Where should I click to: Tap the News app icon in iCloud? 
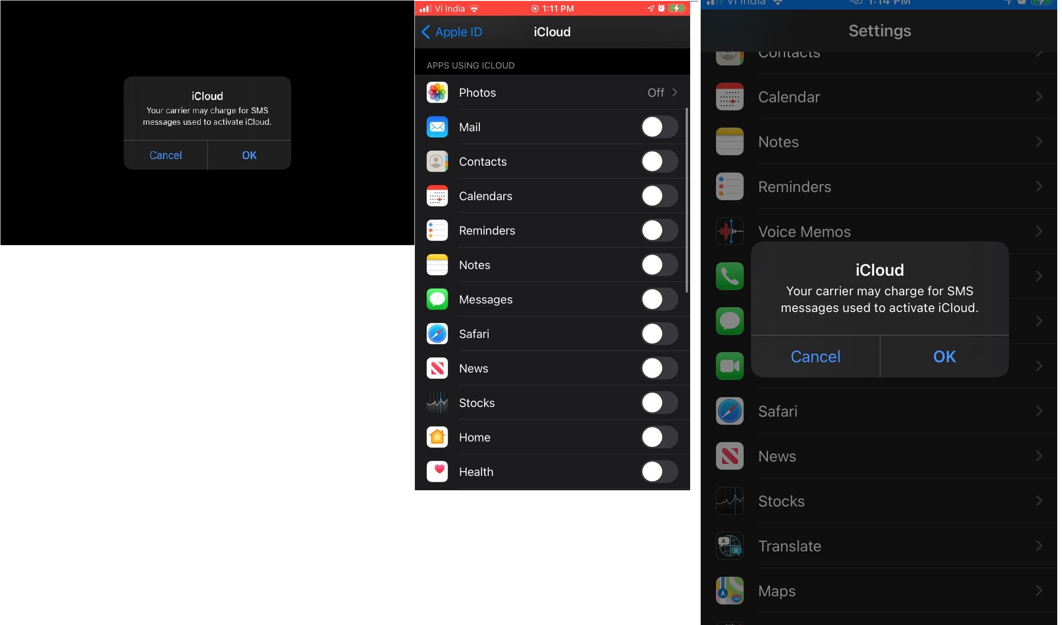pyautogui.click(x=437, y=367)
